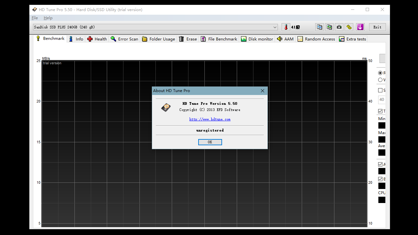Screen dimensions: 418x235
Task: Close the About HD Tune Pro dialog
Action: [263, 91]
